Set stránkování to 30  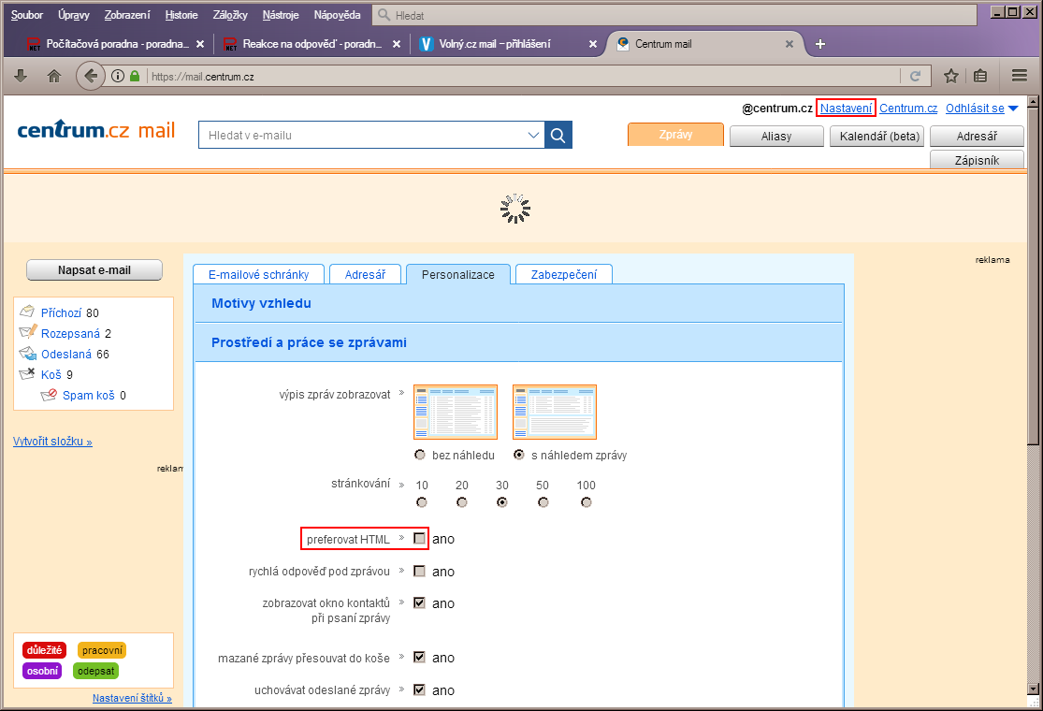coord(502,502)
